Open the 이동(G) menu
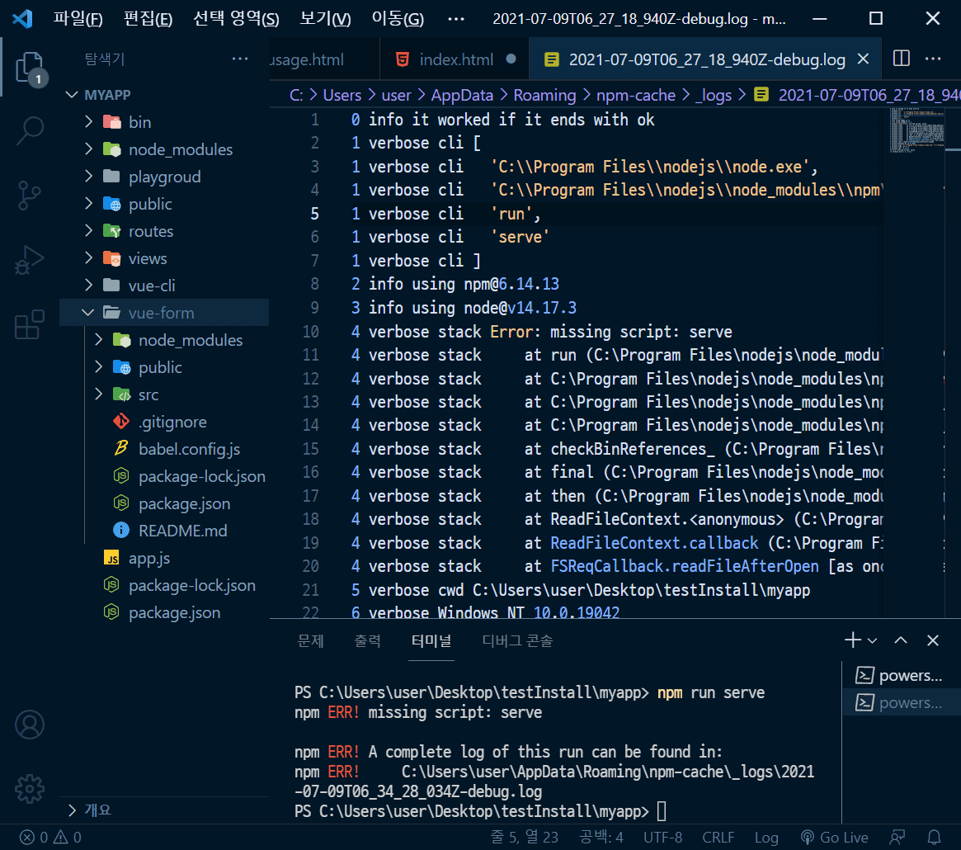This screenshot has height=850, width=961. [x=397, y=18]
